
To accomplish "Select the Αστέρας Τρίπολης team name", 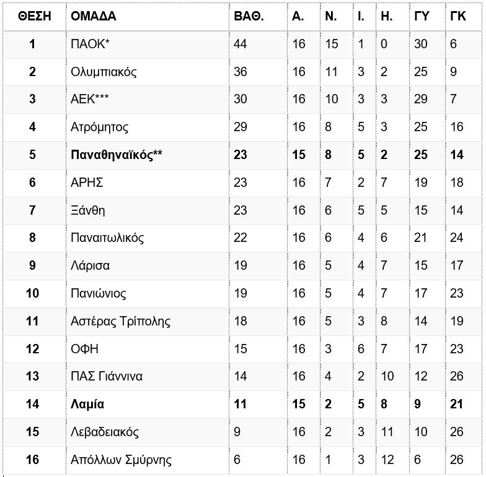I will [120, 322].
